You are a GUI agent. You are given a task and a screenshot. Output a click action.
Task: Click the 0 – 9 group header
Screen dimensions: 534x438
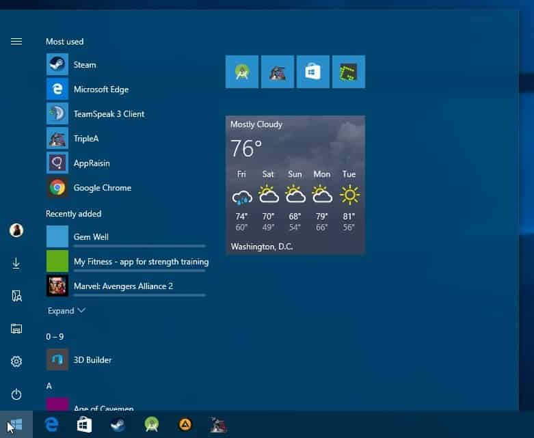click(x=55, y=337)
